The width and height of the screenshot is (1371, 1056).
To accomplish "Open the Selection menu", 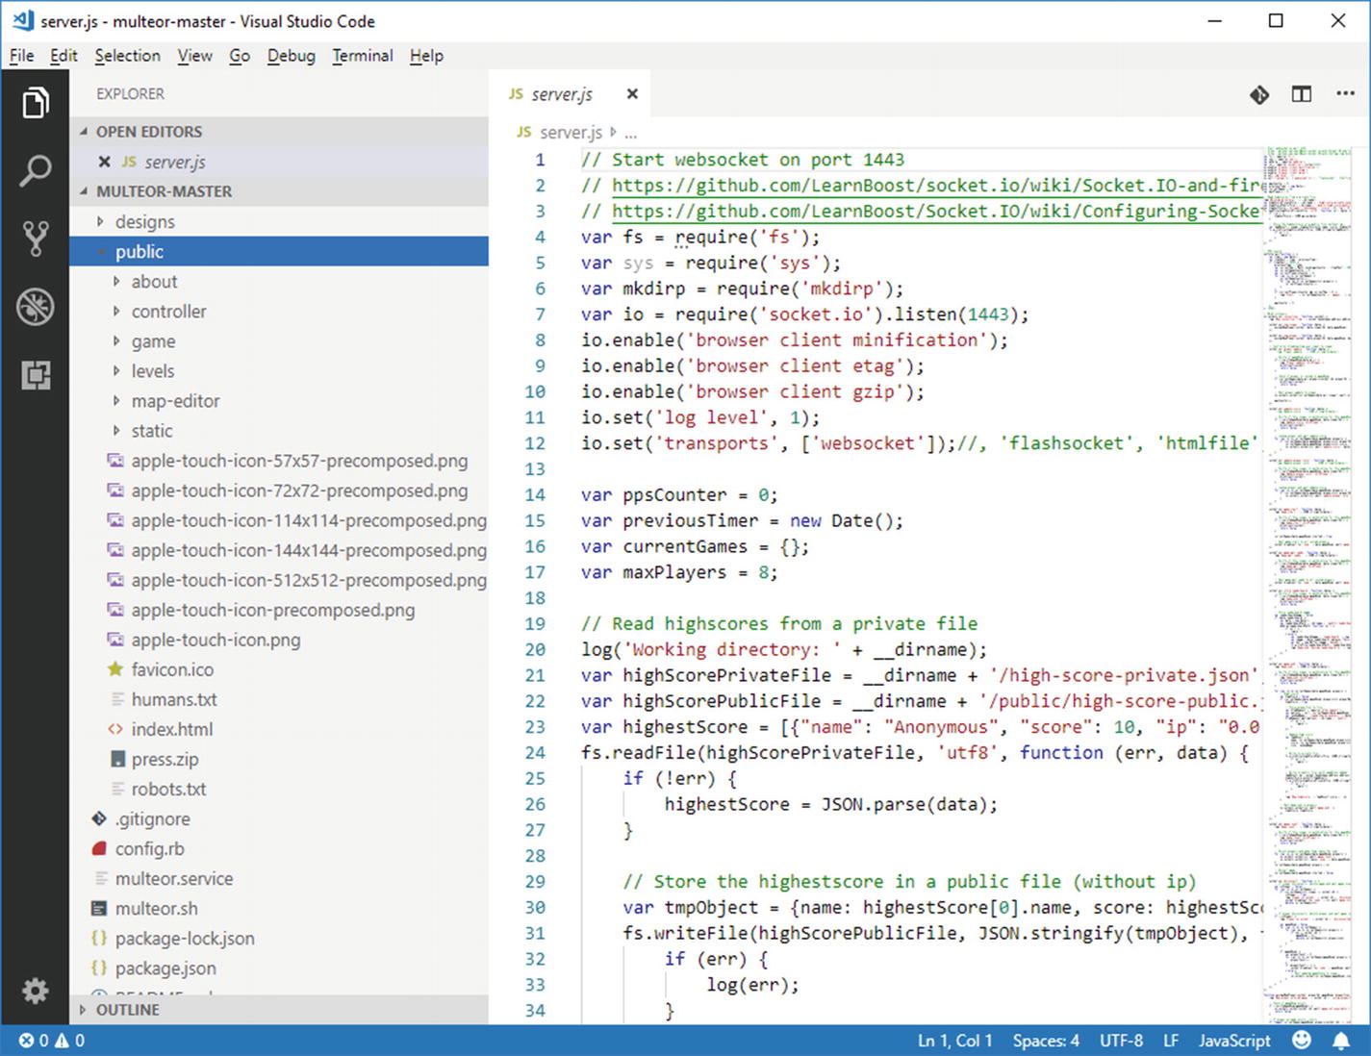I will click(127, 56).
